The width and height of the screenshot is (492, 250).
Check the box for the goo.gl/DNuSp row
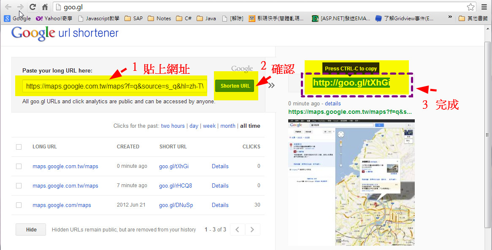click(x=19, y=205)
